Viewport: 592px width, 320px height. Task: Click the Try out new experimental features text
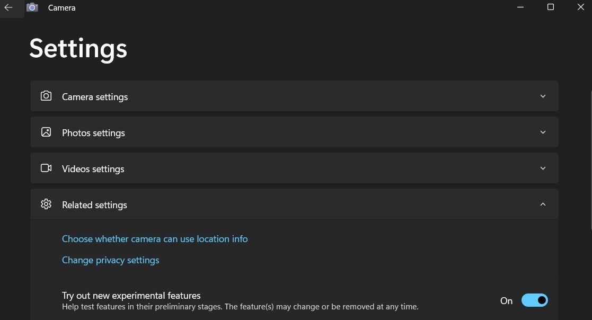131,295
